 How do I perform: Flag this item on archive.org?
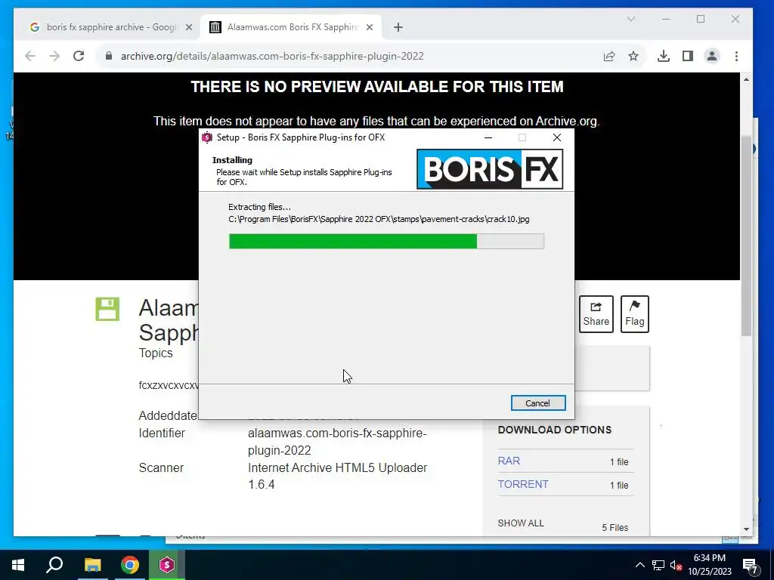pyautogui.click(x=634, y=314)
